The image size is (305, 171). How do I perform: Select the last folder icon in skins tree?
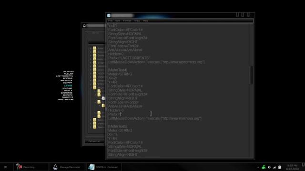click(x=94, y=127)
